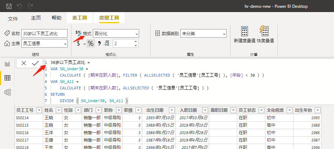Click the Save icon in title bar
The width and height of the screenshot is (334, 149).
click(9, 6)
